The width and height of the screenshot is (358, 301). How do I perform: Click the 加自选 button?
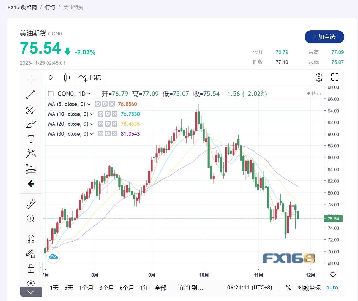coord(324,37)
